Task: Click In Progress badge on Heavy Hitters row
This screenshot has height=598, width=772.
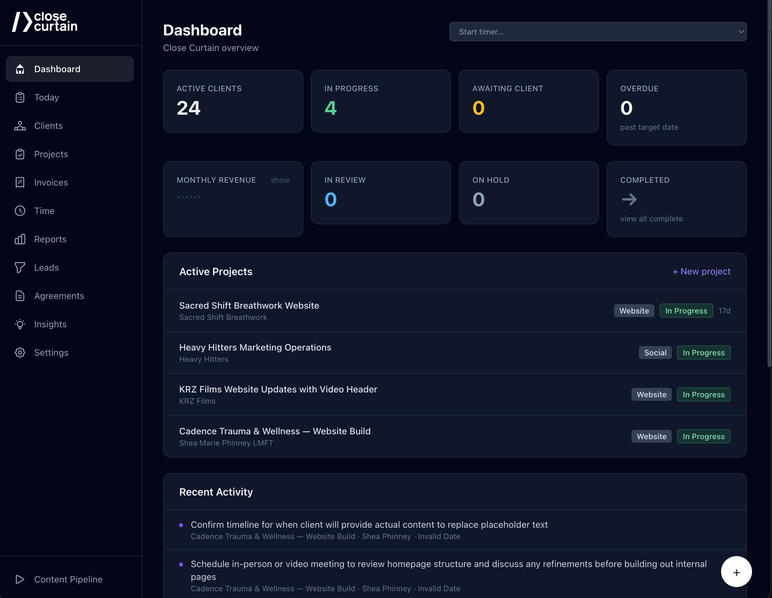Action: click(x=703, y=353)
